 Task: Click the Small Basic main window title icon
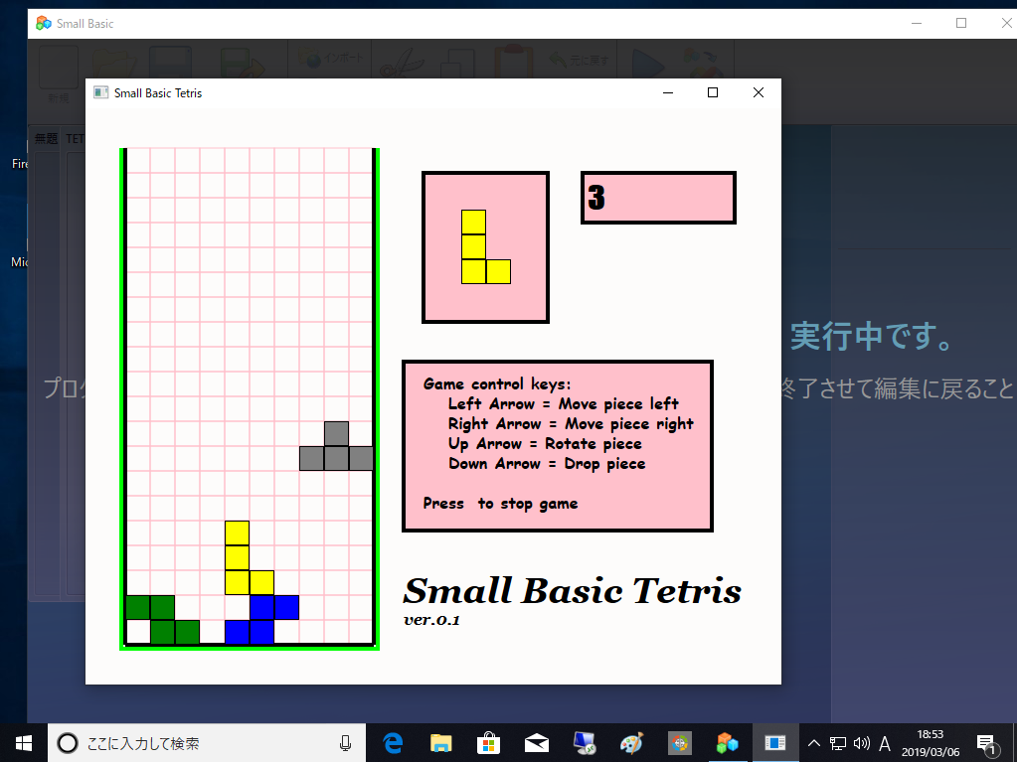44,23
